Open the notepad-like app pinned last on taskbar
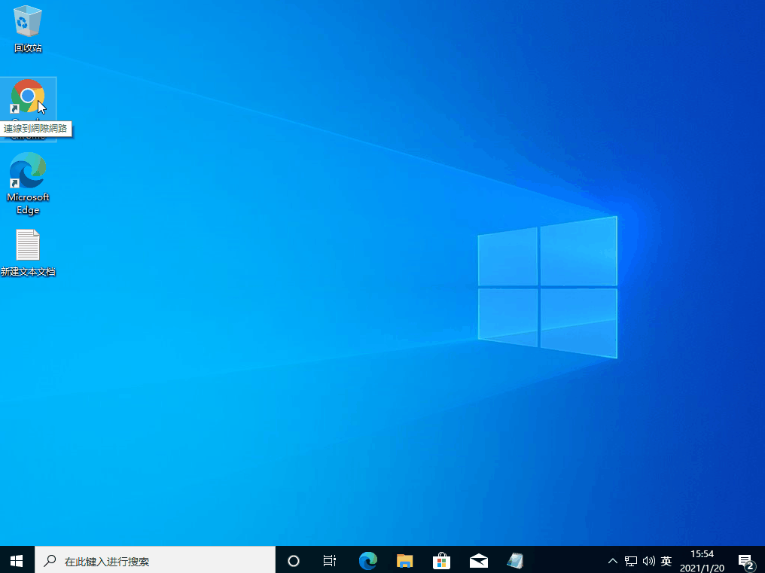 (515, 561)
